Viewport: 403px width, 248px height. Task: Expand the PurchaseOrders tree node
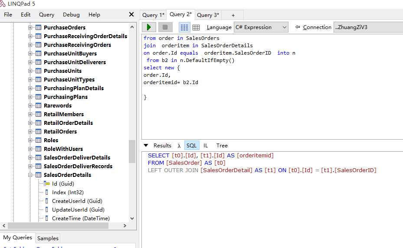(30, 27)
